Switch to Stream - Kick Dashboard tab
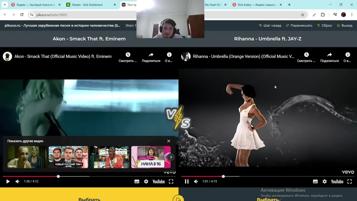 tap(91, 5)
